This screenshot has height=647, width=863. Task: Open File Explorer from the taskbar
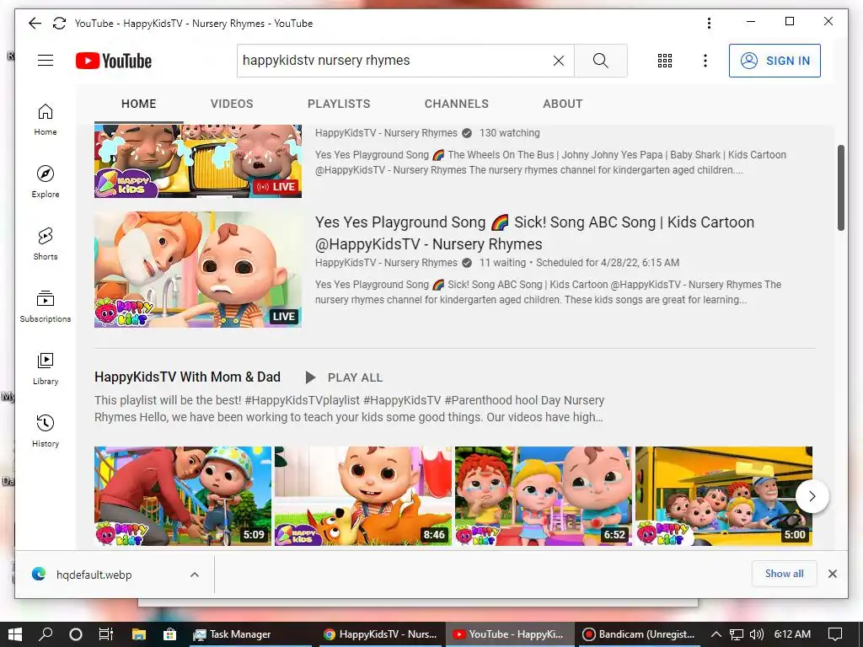139,634
